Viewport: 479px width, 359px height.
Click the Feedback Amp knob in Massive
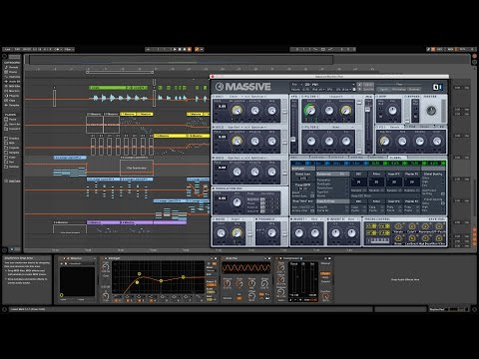tap(271, 233)
